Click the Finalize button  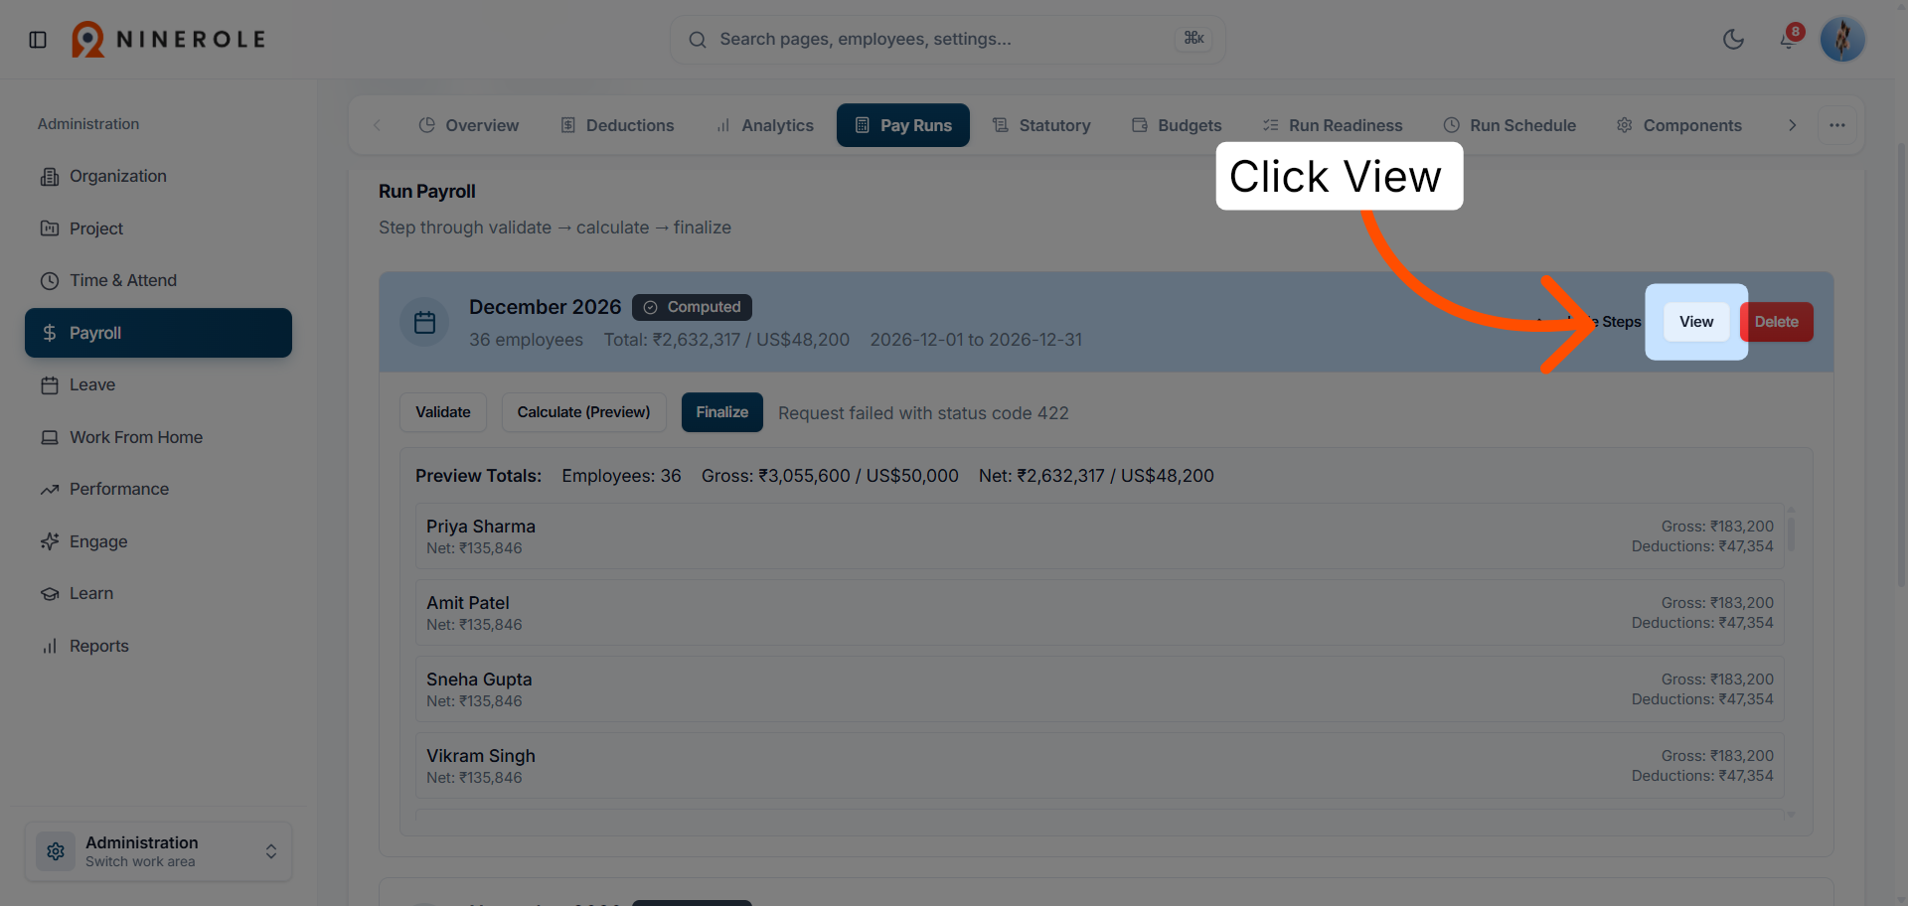click(x=722, y=412)
